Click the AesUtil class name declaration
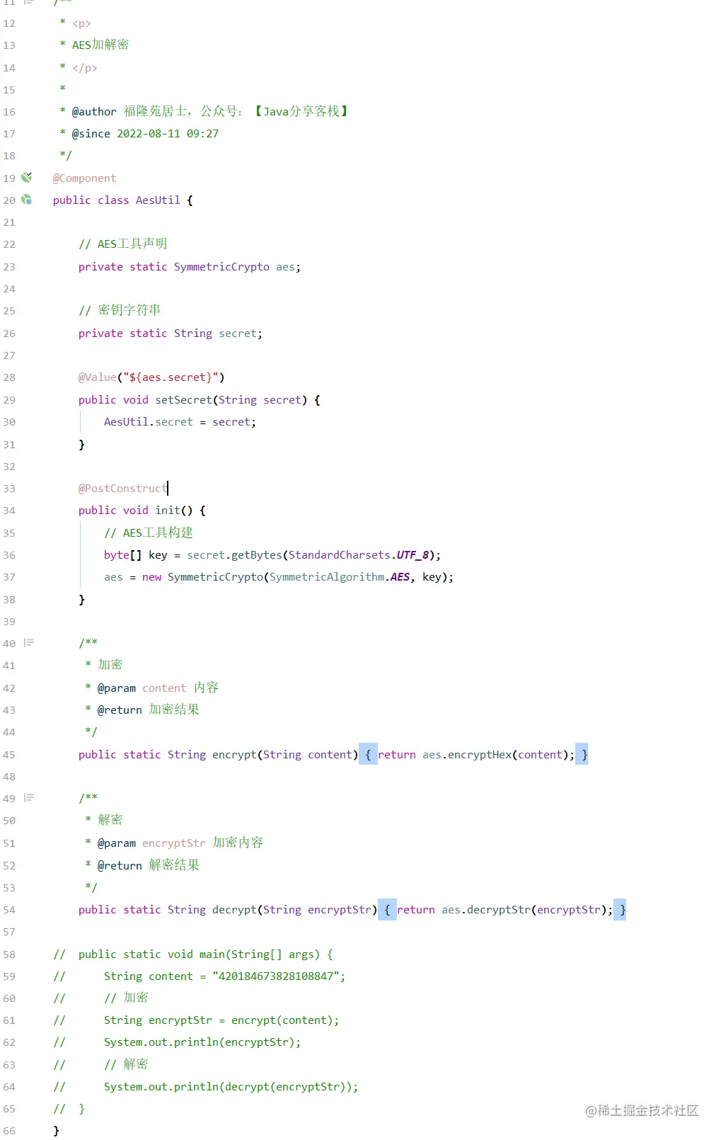721x1140 pixels. tap(158, 200)
